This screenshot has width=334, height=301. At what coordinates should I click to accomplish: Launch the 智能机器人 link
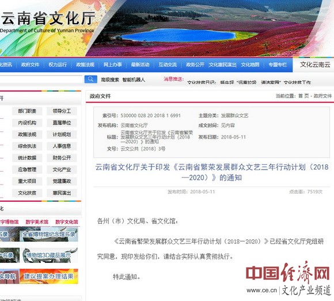tap(134, 80)
